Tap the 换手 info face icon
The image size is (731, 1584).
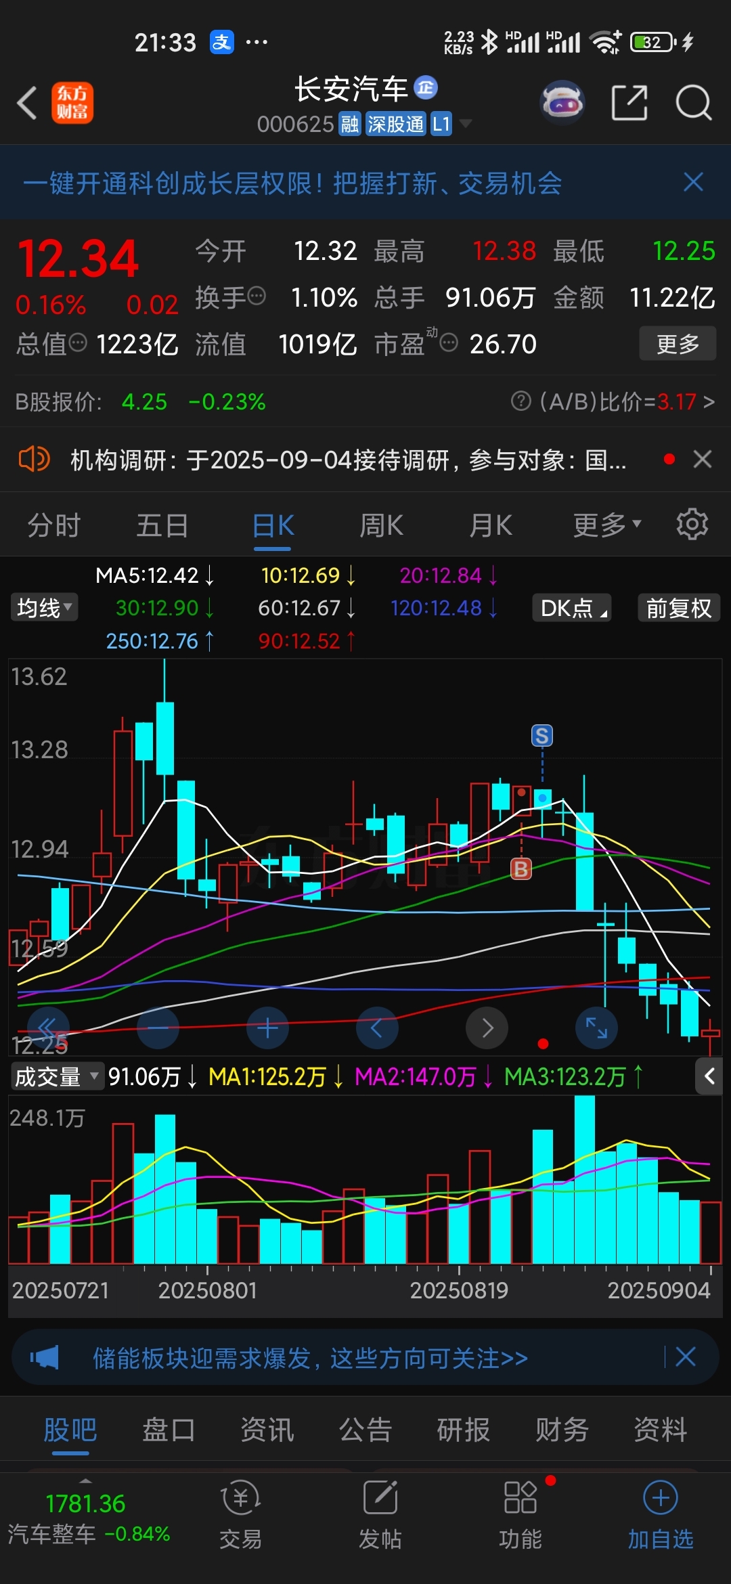[257, 296]
